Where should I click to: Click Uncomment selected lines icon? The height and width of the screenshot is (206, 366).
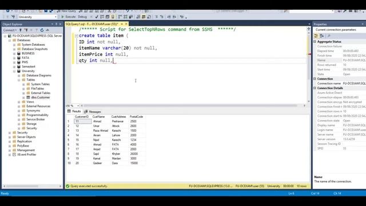coord(162,17)
